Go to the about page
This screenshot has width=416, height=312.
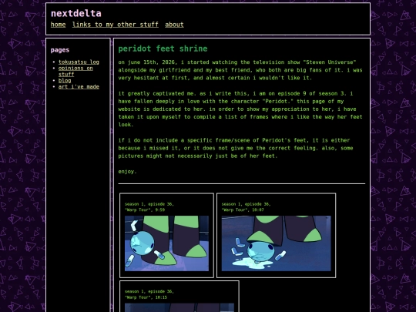pos(174,25)
